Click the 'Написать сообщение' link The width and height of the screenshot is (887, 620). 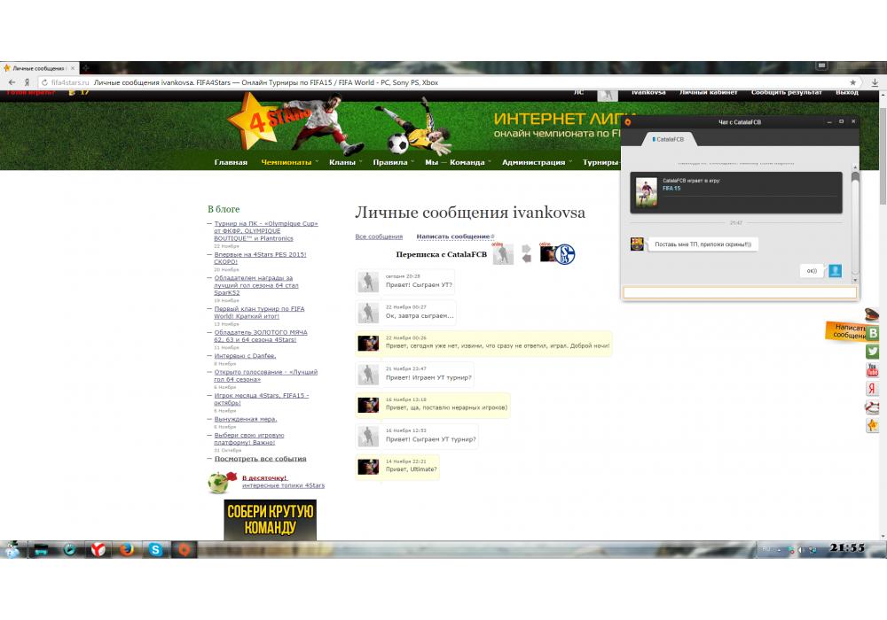(453, 236)
